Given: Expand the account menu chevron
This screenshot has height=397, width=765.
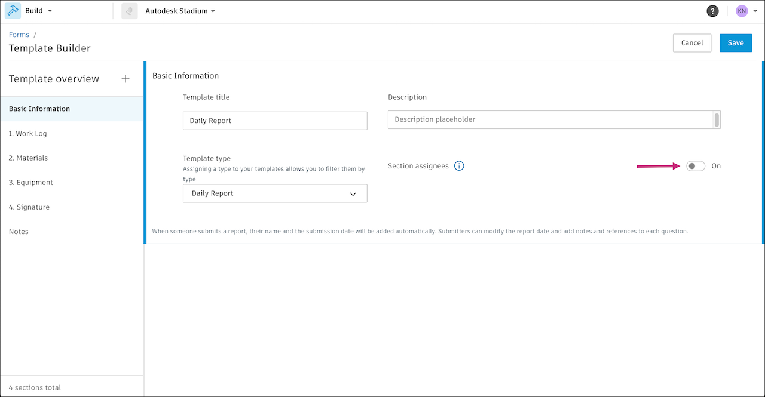Looking at the screenshot, I should click(755, 10).
